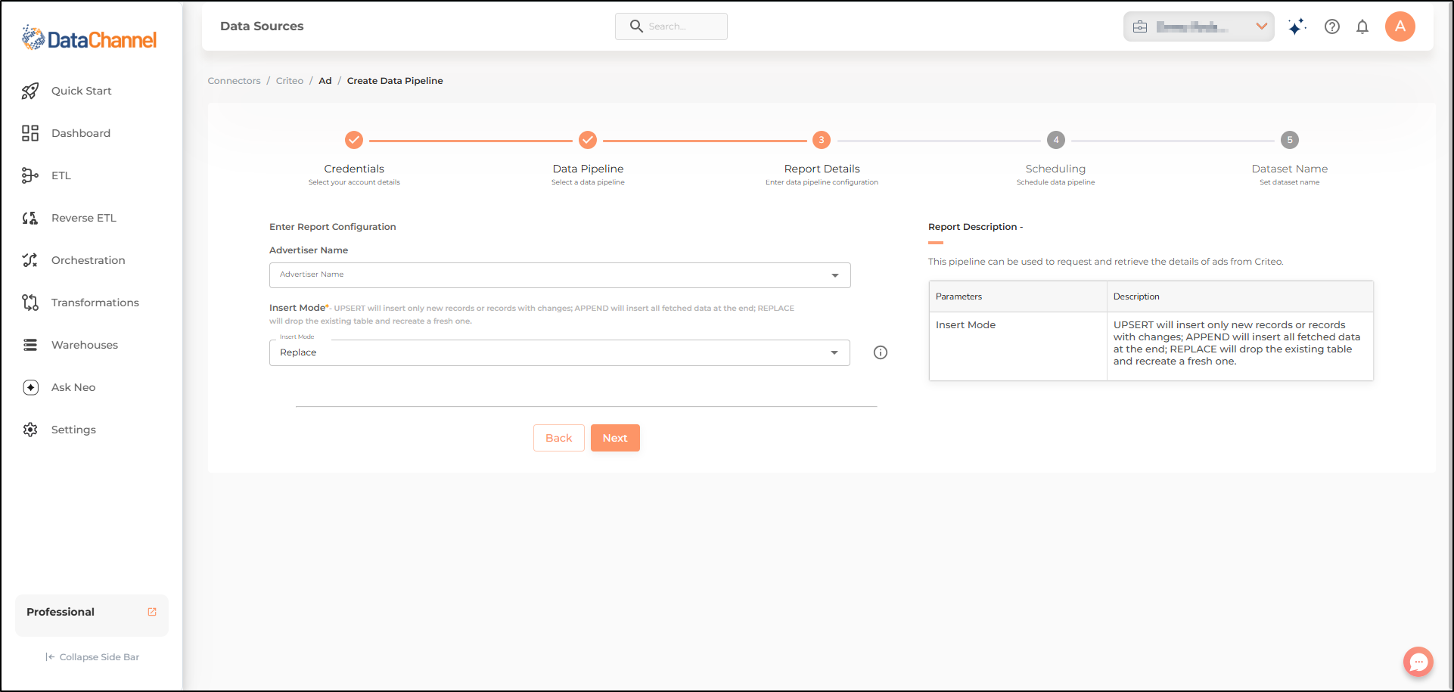Click Create Data Pipeline breadcrumb text
The width and height of the screenshot is (1454, 692).
(395, 81)
